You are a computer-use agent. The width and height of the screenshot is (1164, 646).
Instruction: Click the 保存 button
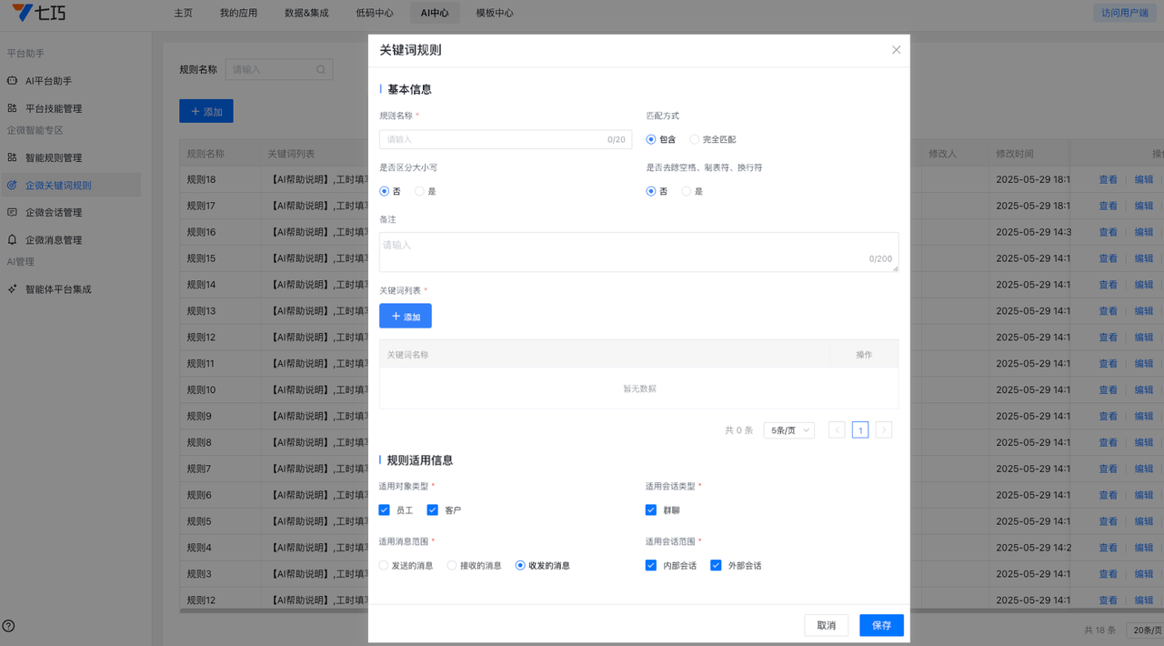point(881,625)
